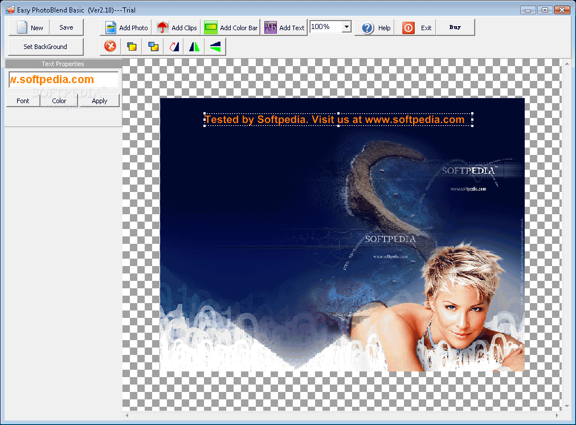Close the Easy PhotoBlend window
This screenshot has width=576, height=425.
click(x=562, y=10)
